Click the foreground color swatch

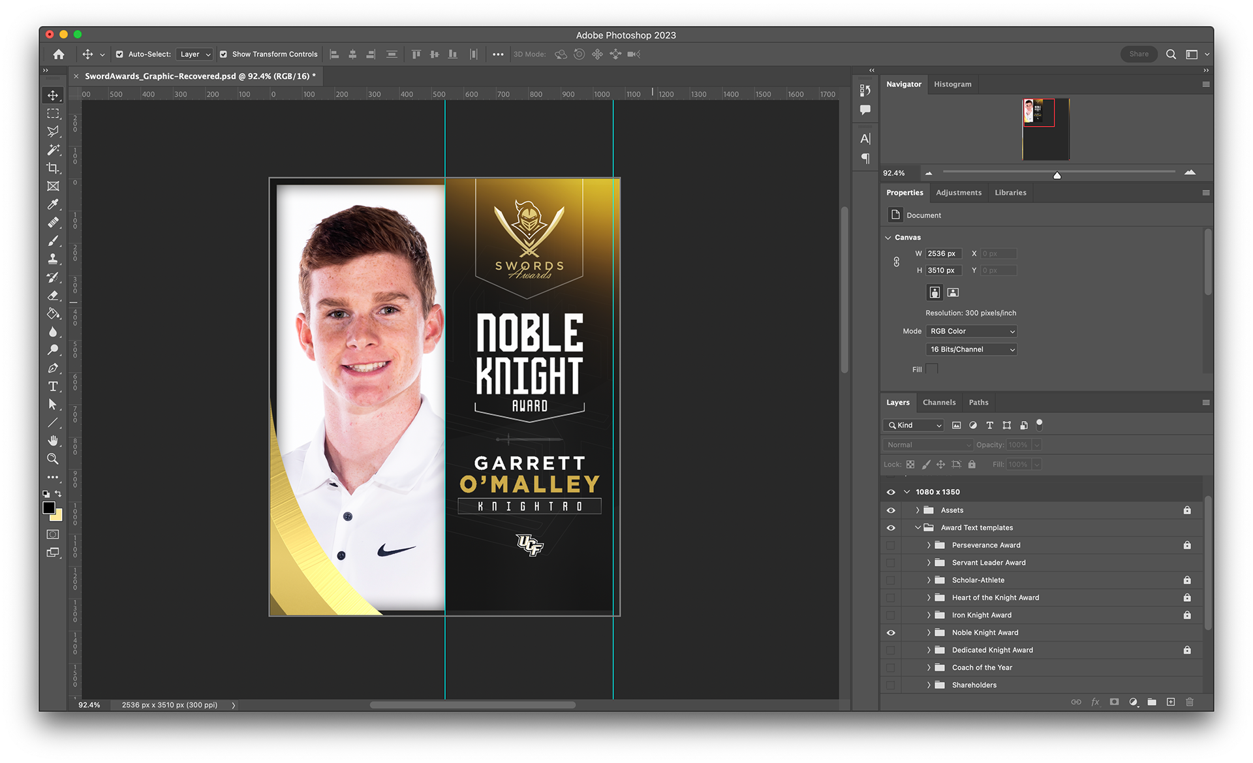pos(49,508)
